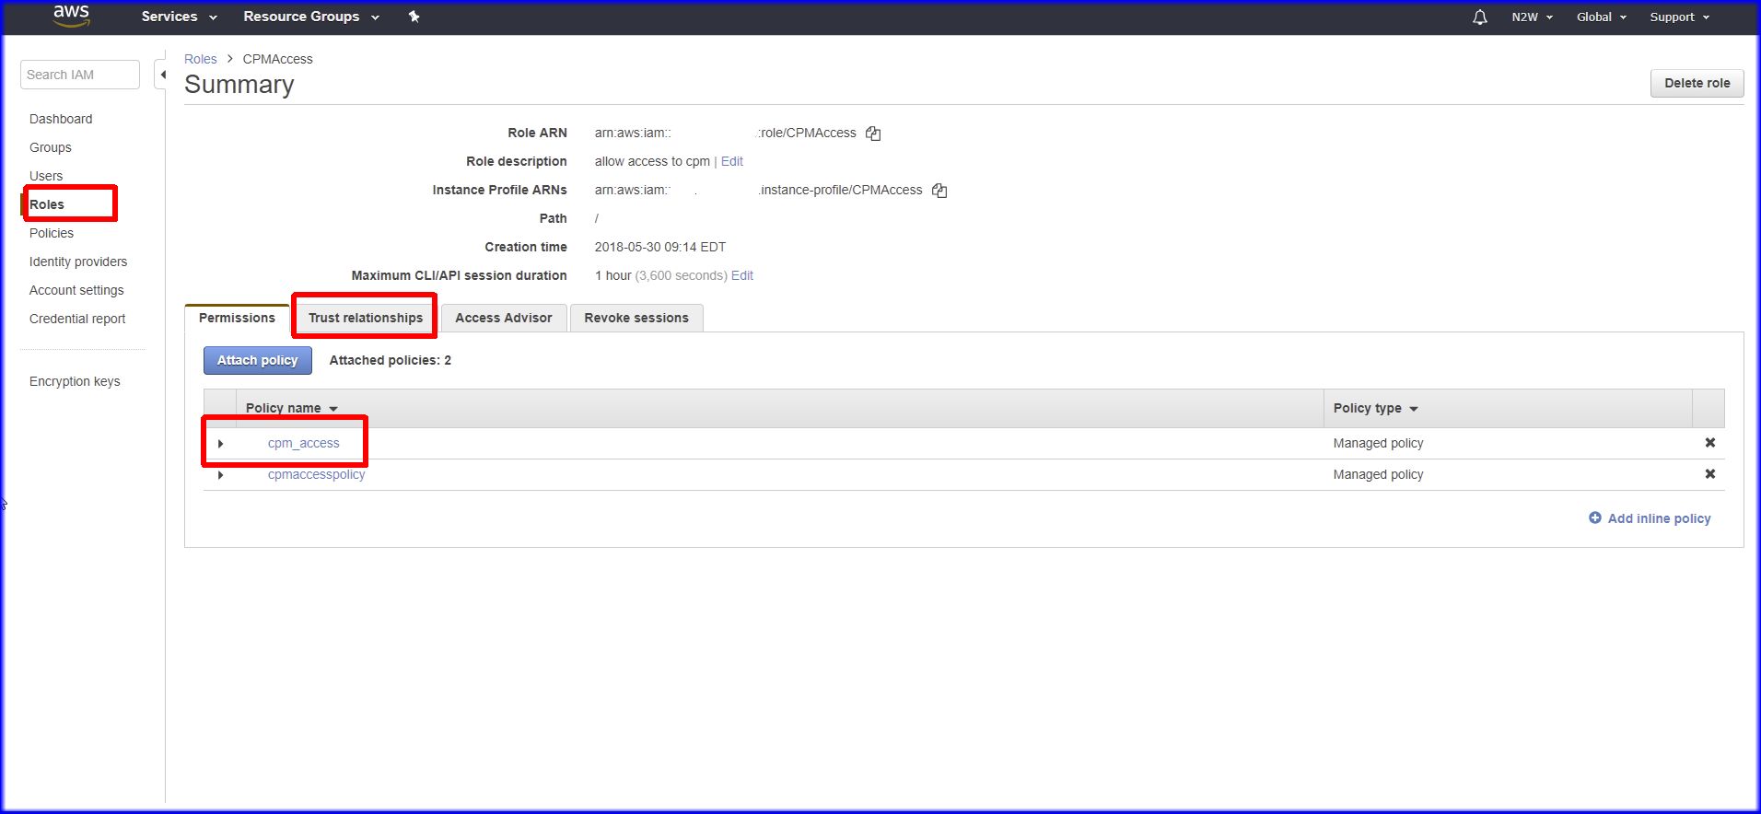Go to Users in IAM sidebar
This screenshot has height=814, width=1761.
46,176
